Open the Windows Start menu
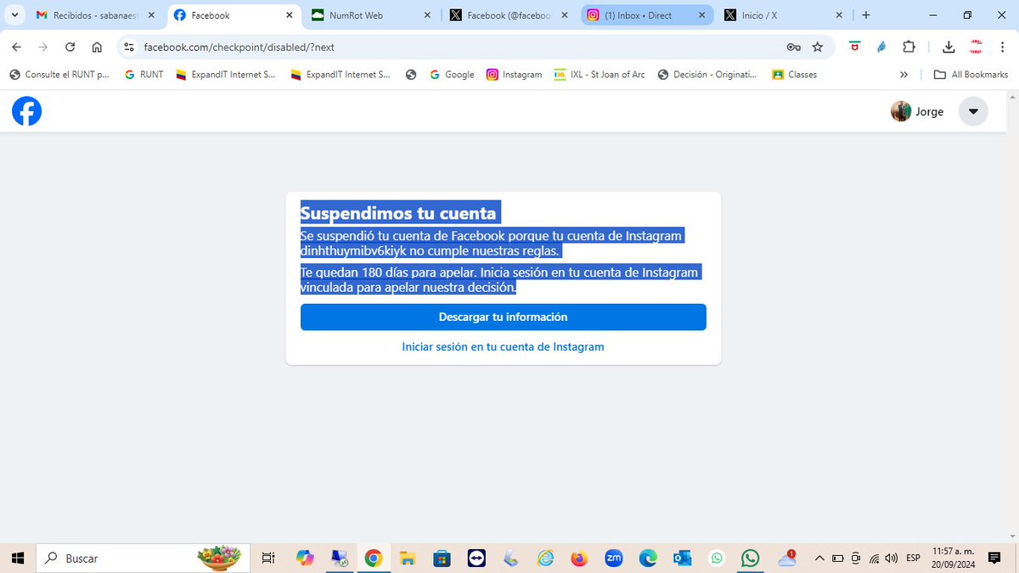This screenshot has width=1019, height=573. click(18, 558)
